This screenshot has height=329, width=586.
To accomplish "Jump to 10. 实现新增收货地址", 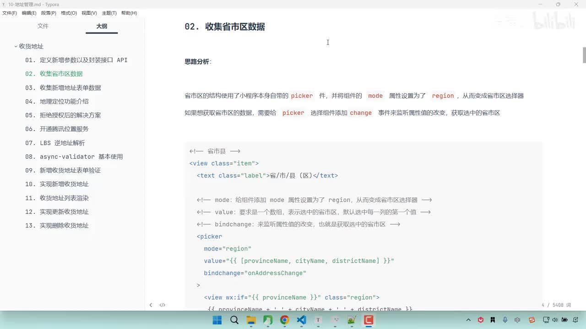I will click(x=57, y=184).
